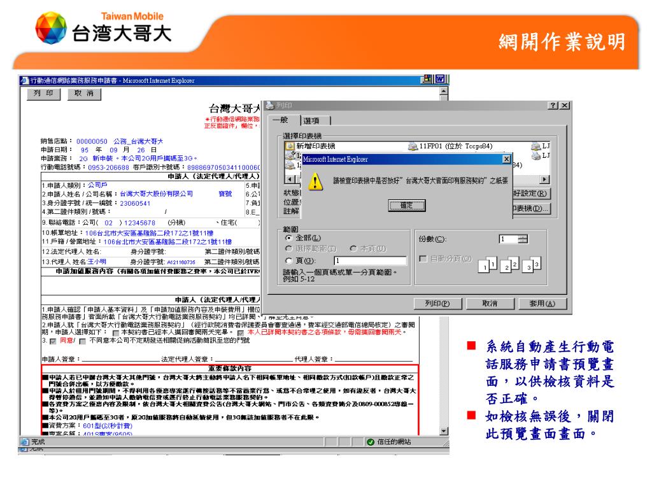The width and height of the screenshot is (652, 489).
Task: Click the rate plan 601型(以秒計費)
Action: (108, 426)
